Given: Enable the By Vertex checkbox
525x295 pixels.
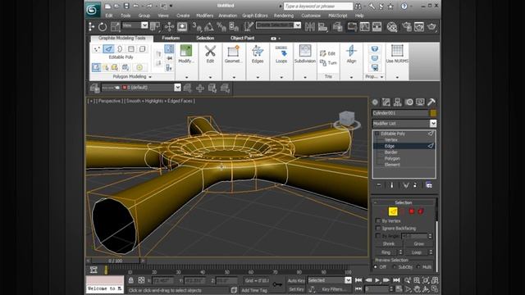Looking at the screenshot, I should [x=378, y=220].
